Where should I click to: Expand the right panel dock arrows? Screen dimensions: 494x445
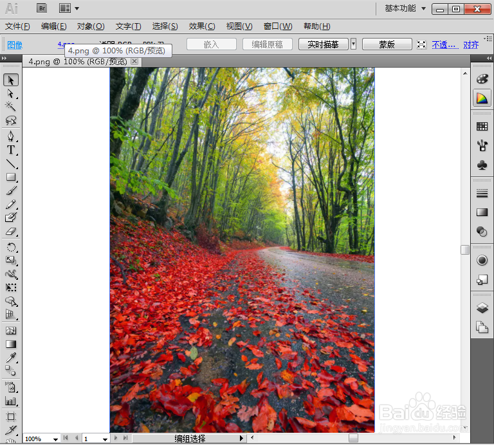point(489,59)
